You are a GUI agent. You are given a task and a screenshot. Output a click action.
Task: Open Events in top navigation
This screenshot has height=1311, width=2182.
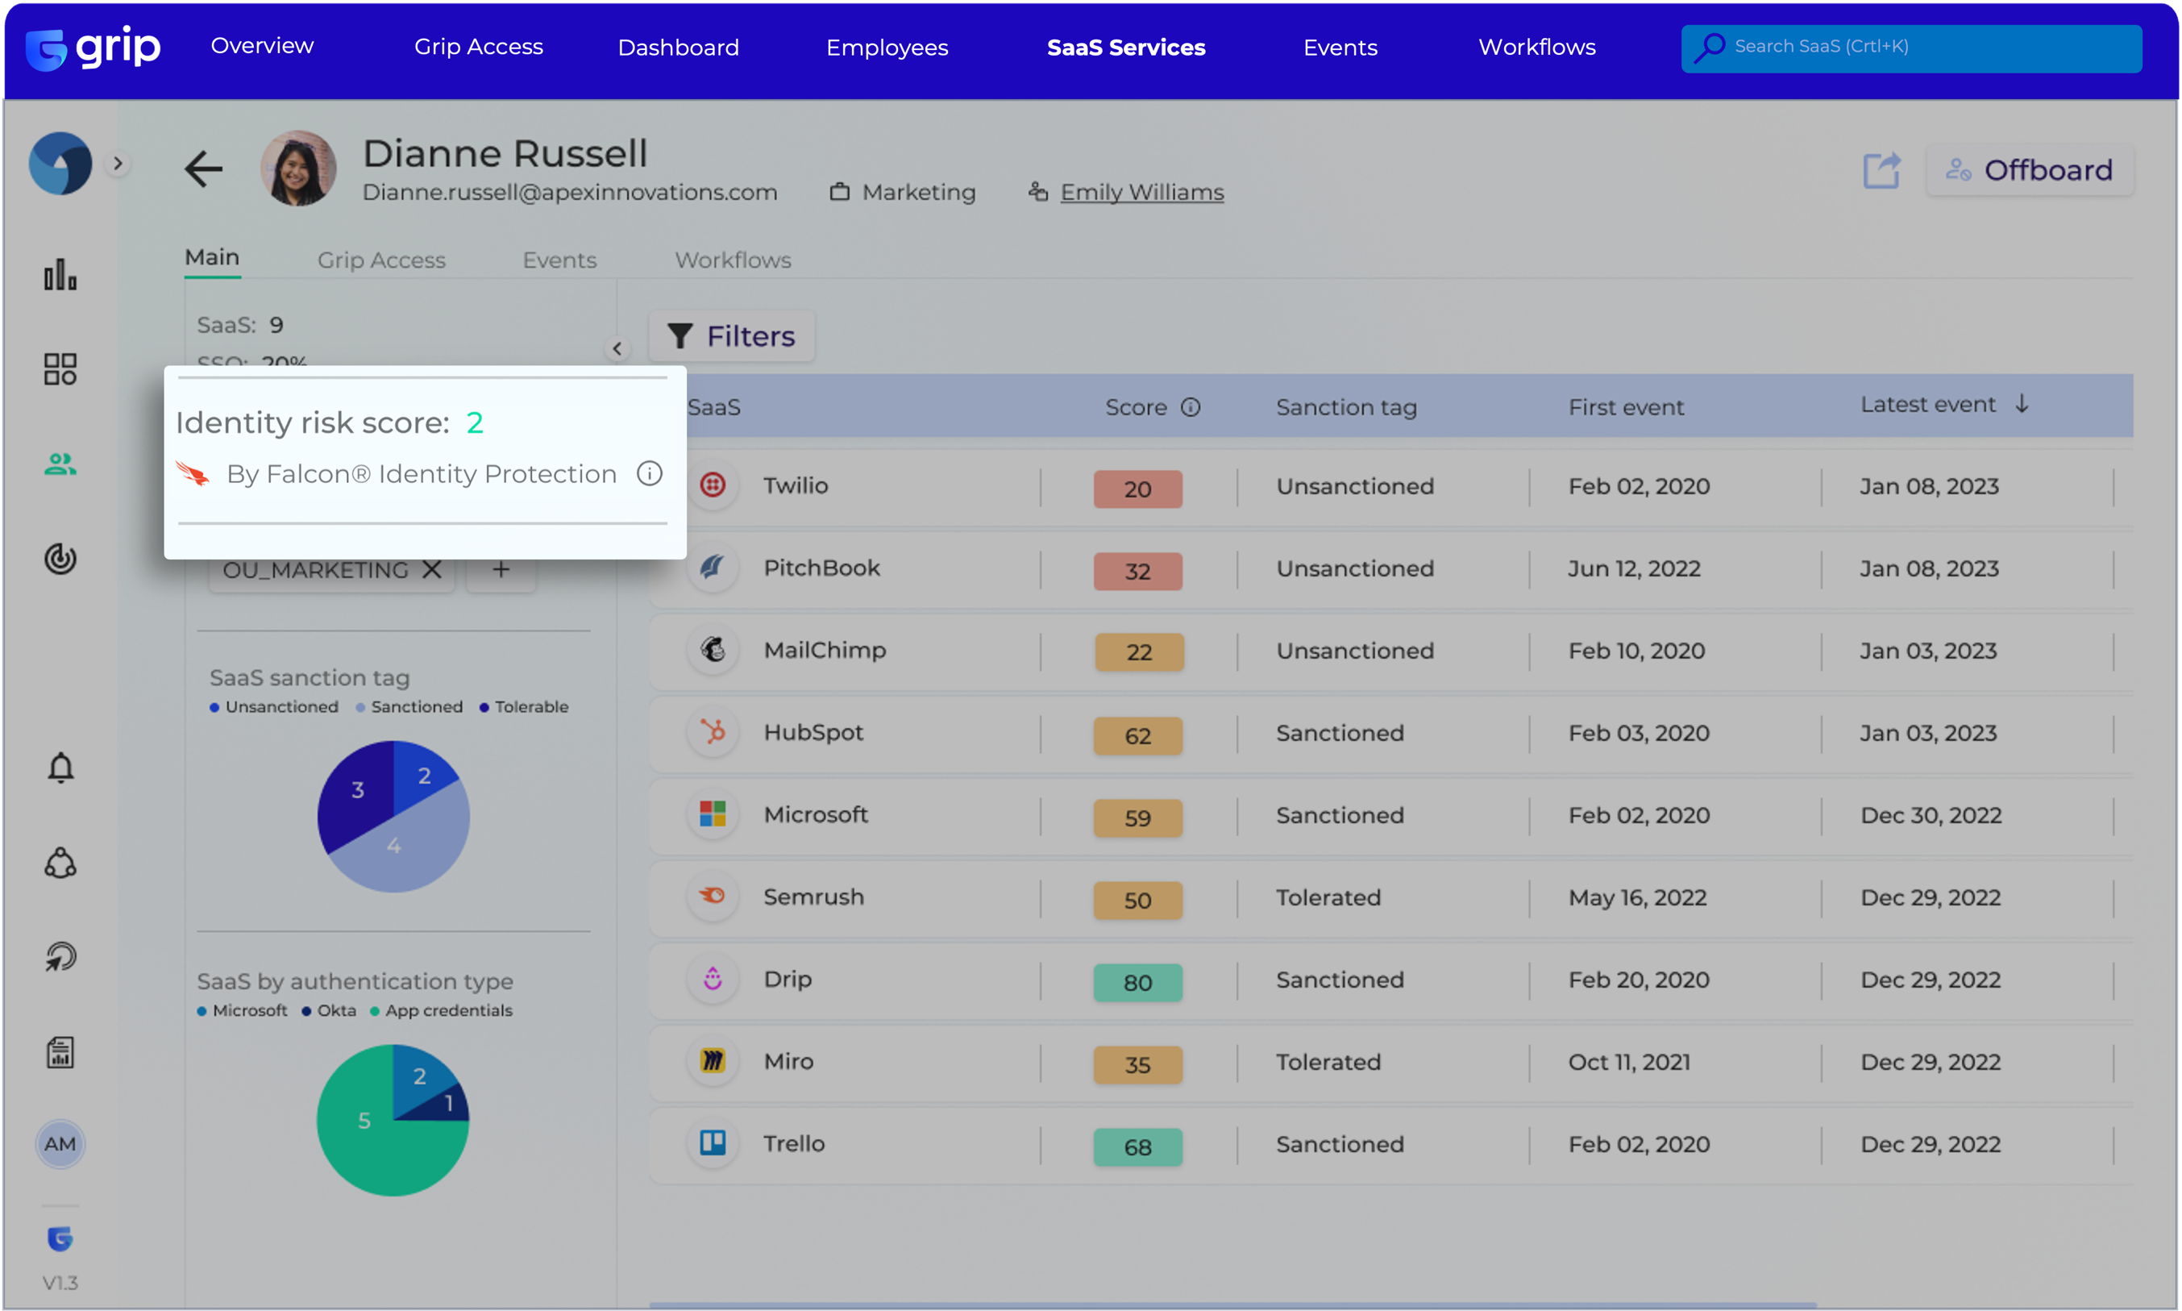point(1340,48)
